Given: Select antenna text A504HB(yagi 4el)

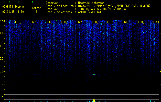Looking at the screenshot, I should [x=90, y=12].
